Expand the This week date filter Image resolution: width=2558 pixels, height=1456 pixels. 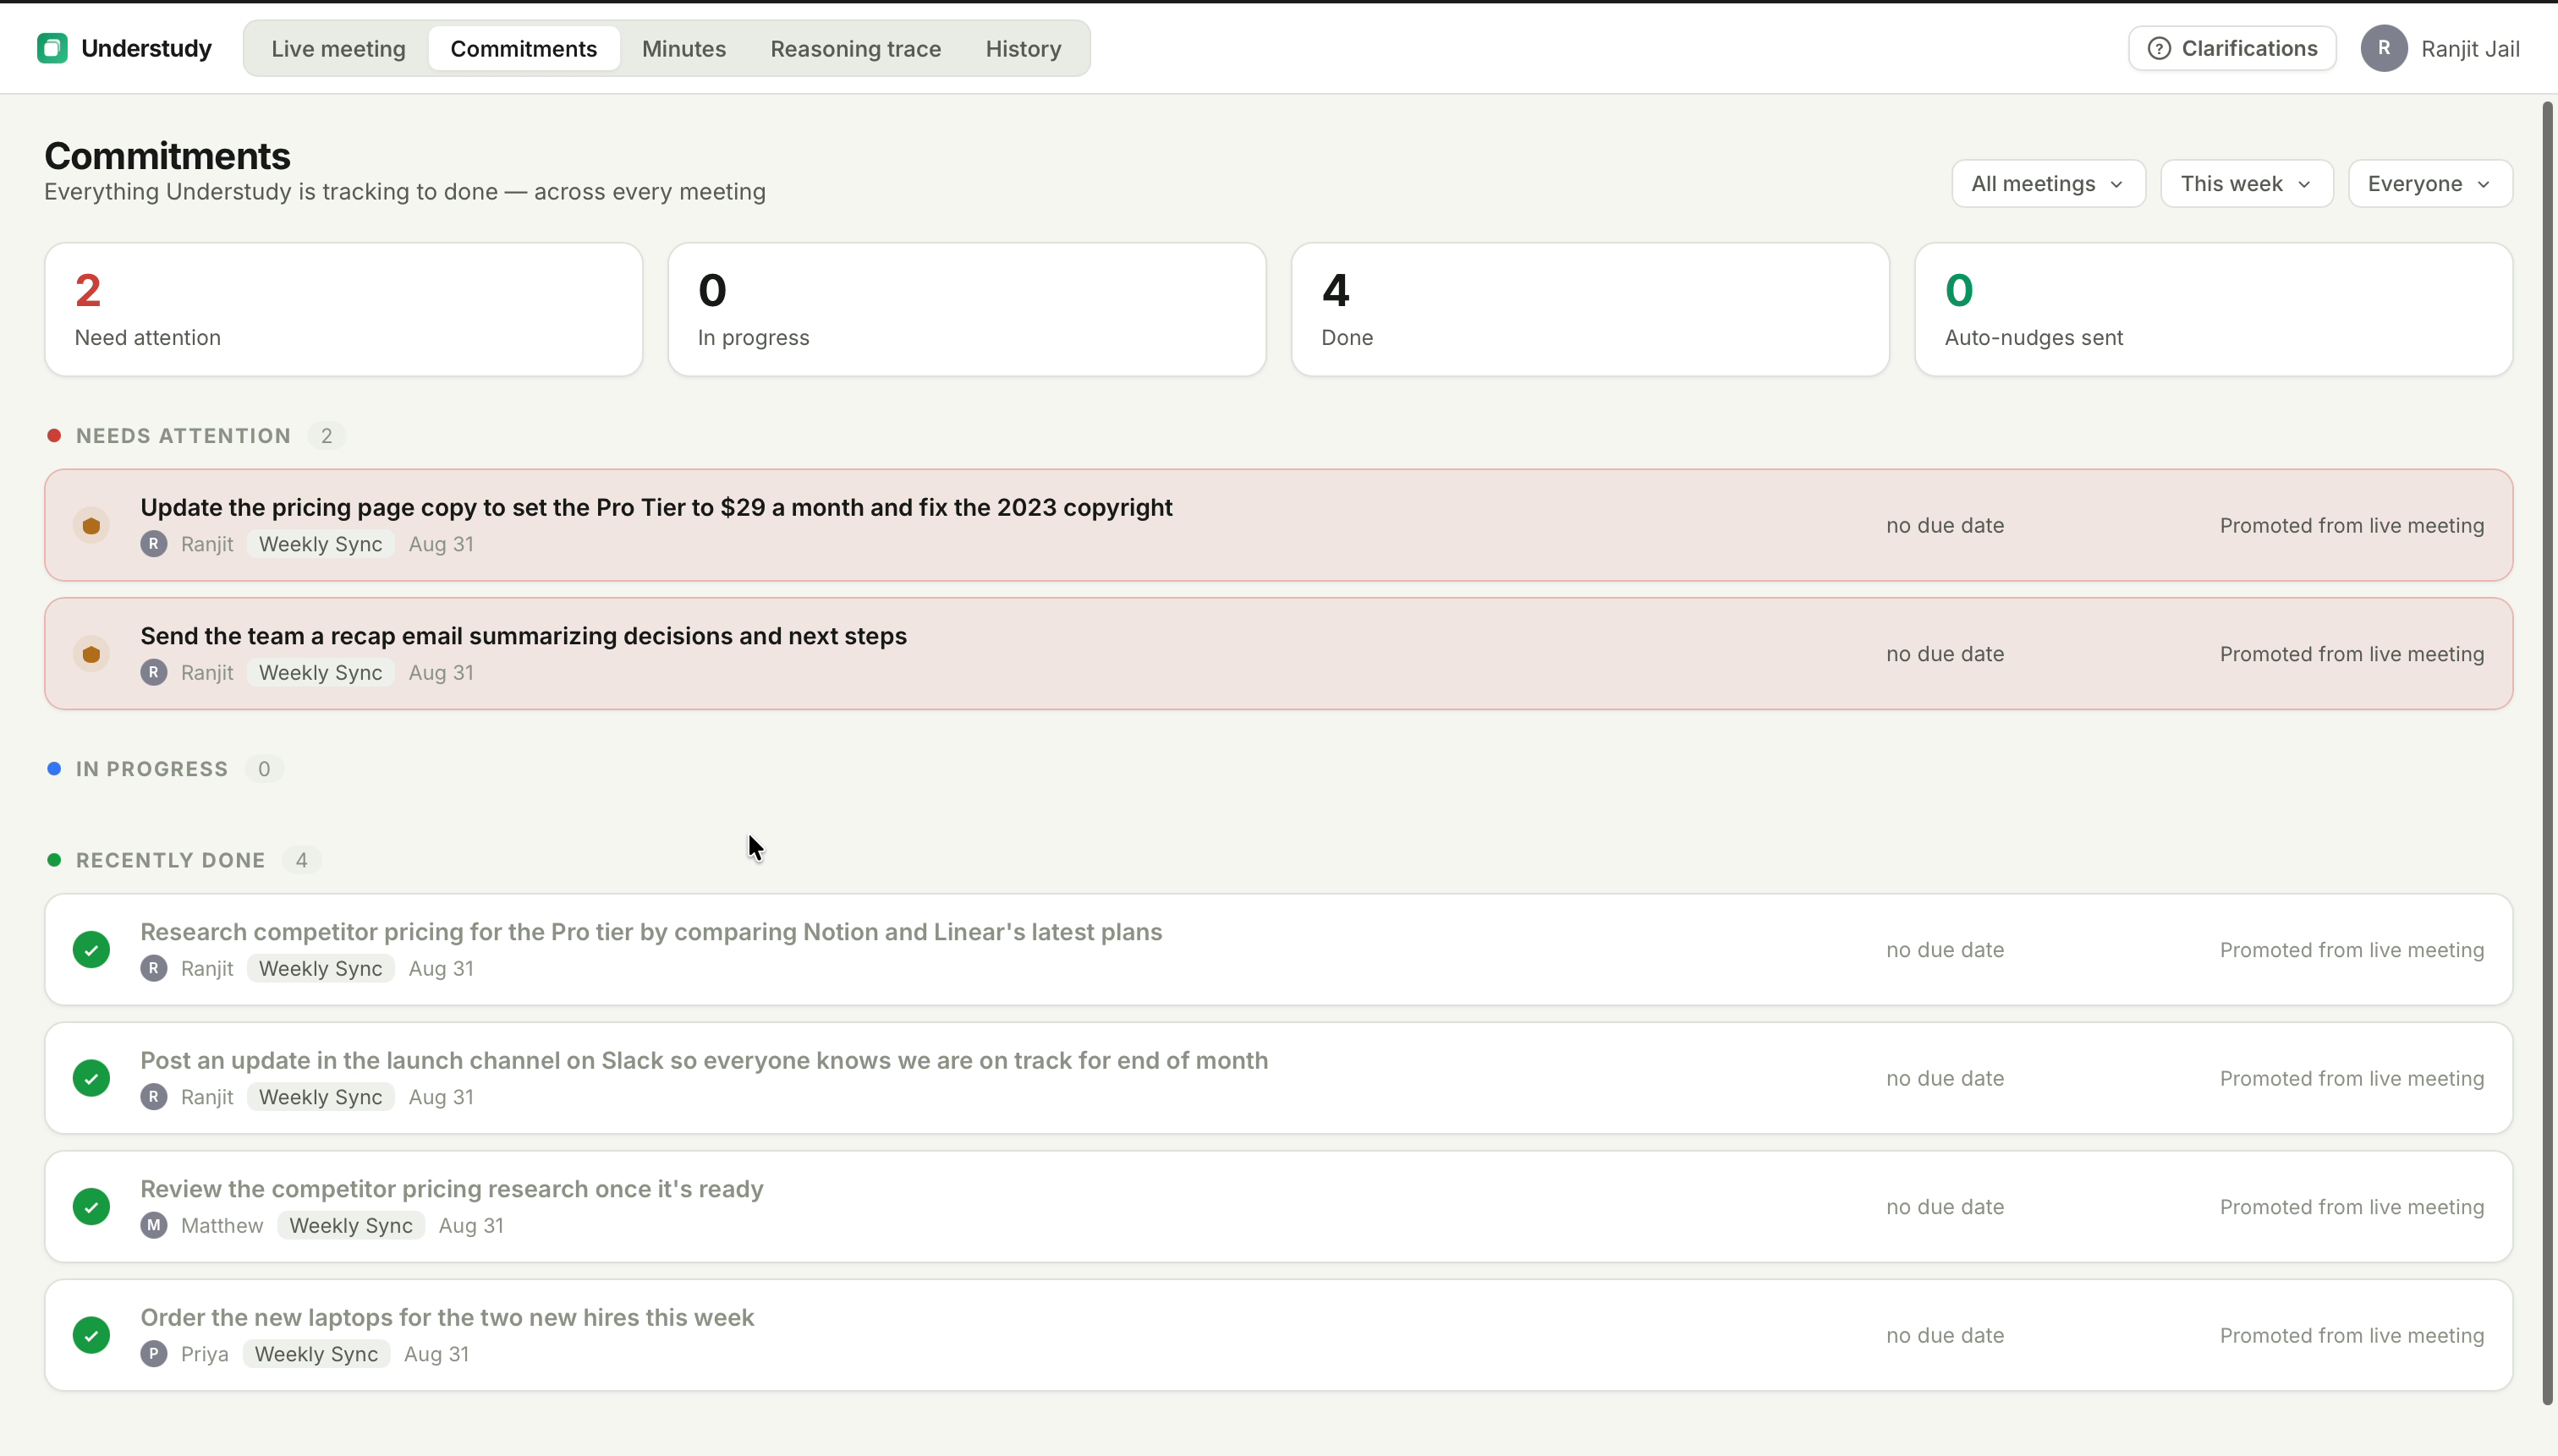[2246, 184]
